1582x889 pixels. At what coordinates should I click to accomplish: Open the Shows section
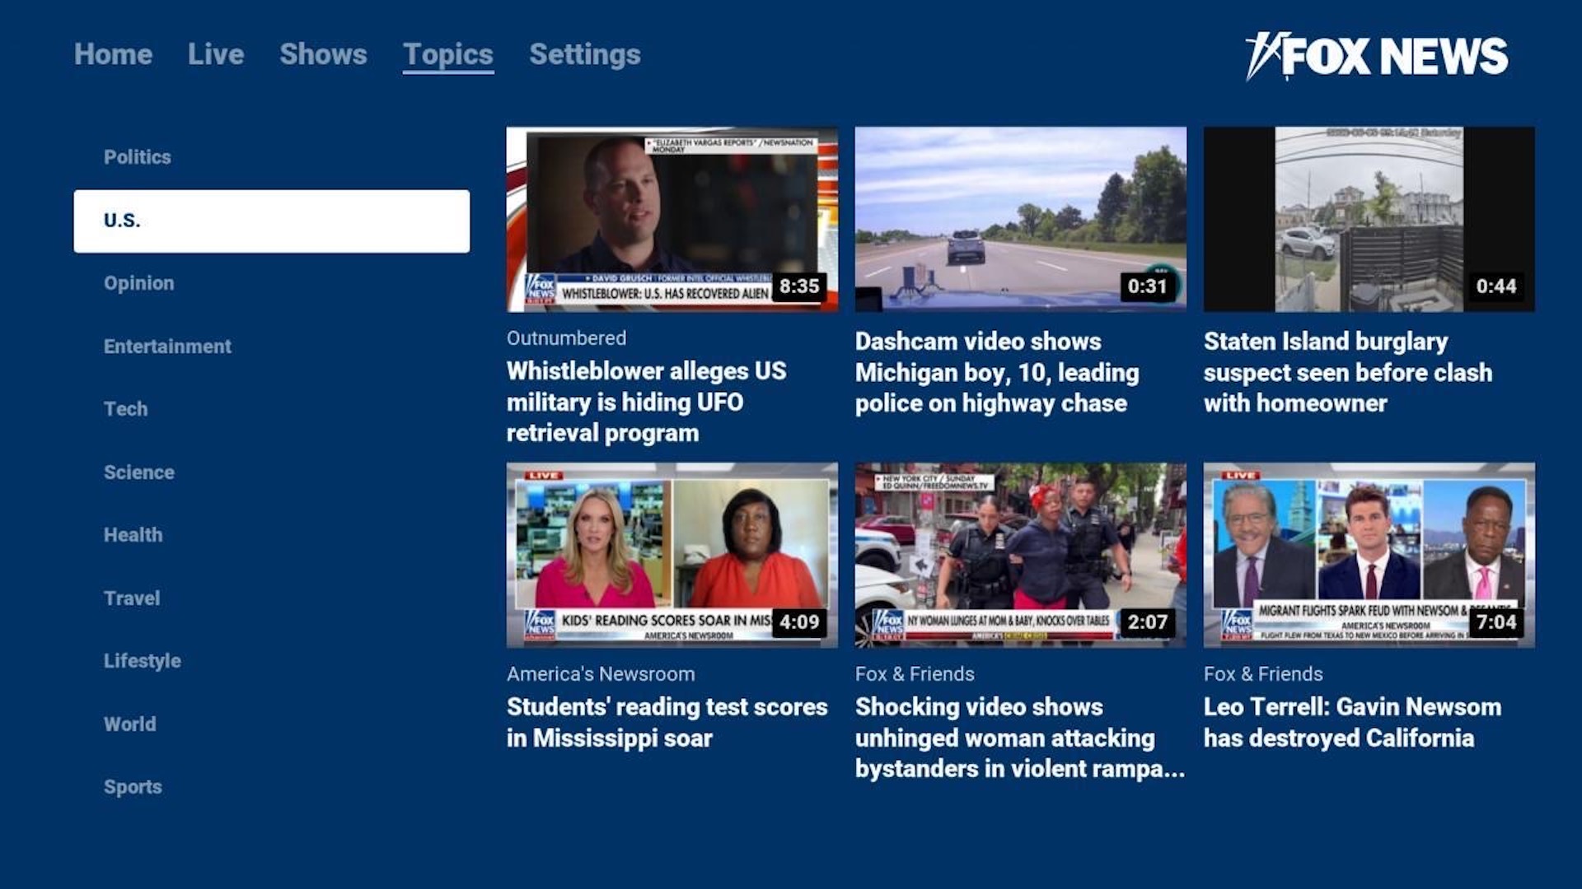point(323,54)
